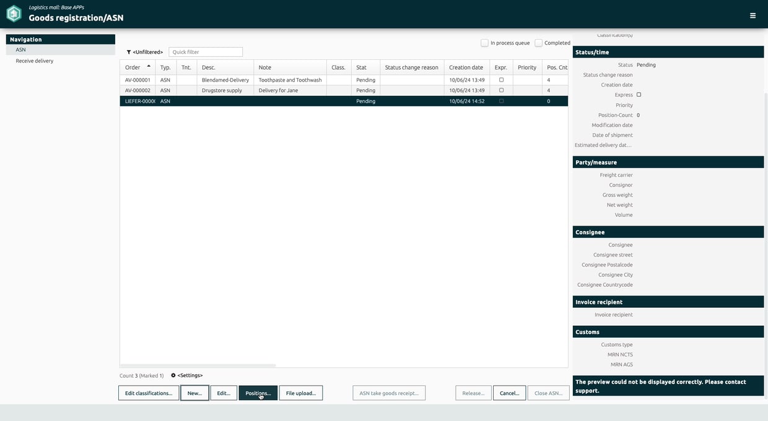Sort by the Priority column header
This screenshot has height=421, width=768.
pos(527,67)
